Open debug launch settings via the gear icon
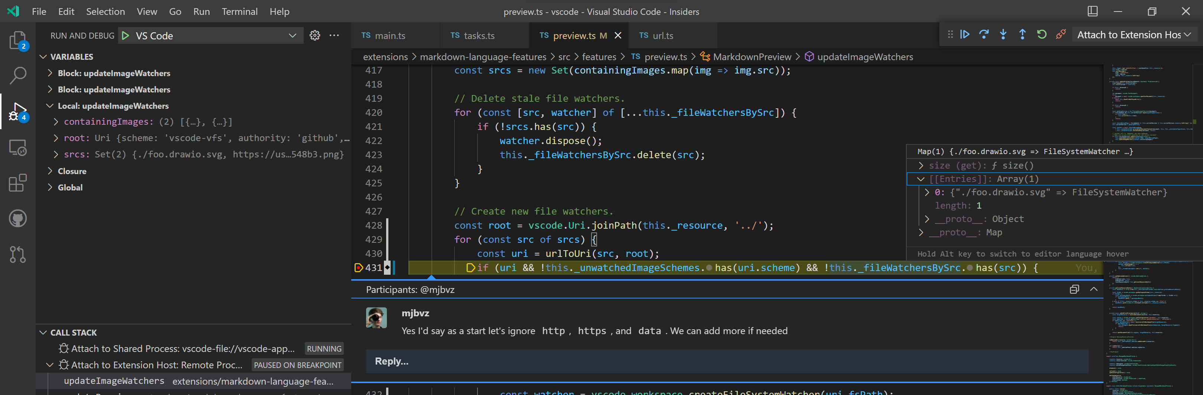 [x=314, y=35]
